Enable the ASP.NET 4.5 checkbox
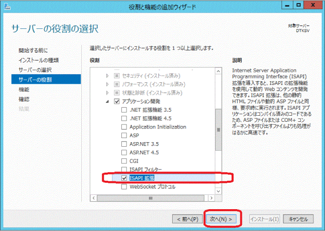This screenshot has height=231, width=325. click(124, 152)
